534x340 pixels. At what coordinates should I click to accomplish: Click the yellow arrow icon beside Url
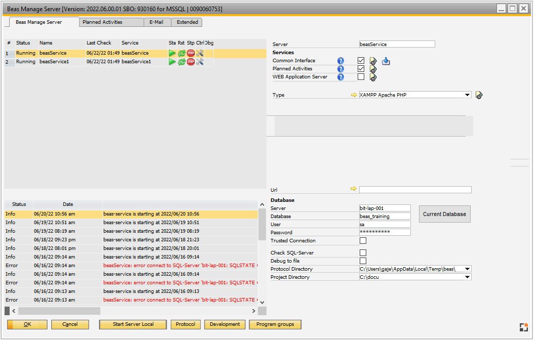point(353,189)
